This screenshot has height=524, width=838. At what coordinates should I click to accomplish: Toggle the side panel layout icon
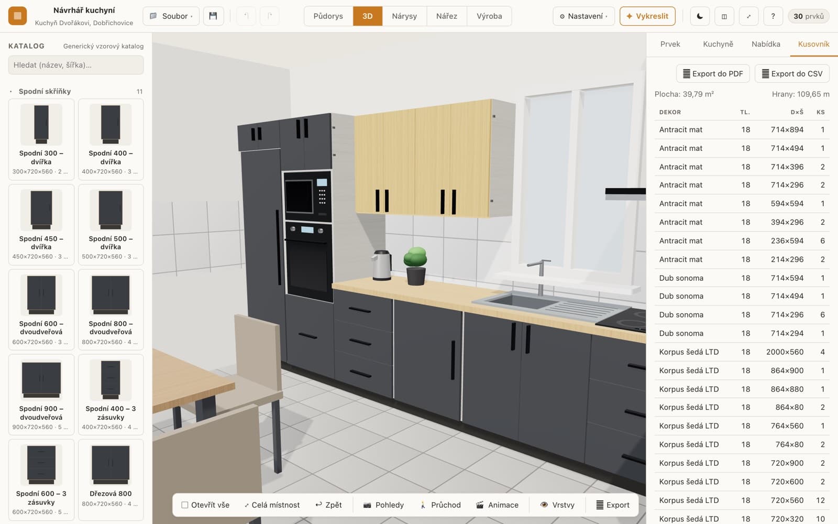724,16
